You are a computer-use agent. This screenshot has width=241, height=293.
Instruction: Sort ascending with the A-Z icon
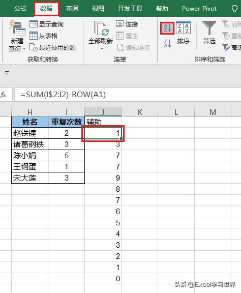167,28
